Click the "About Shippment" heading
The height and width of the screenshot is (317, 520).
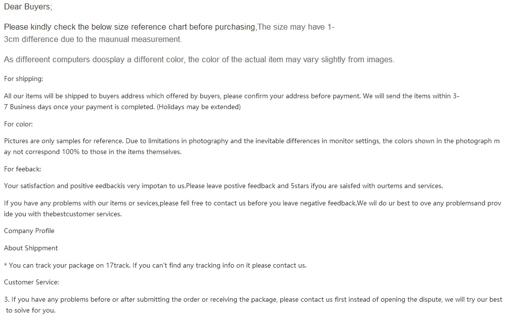pos(31,248)
